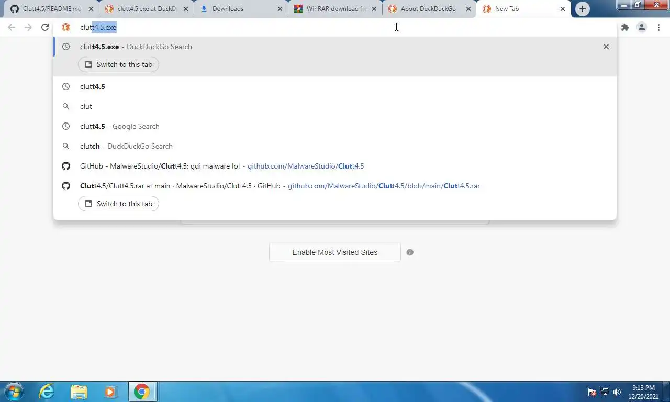Click the address bar text clutt4.5.exe
The image size is (670, 402).
98,27
